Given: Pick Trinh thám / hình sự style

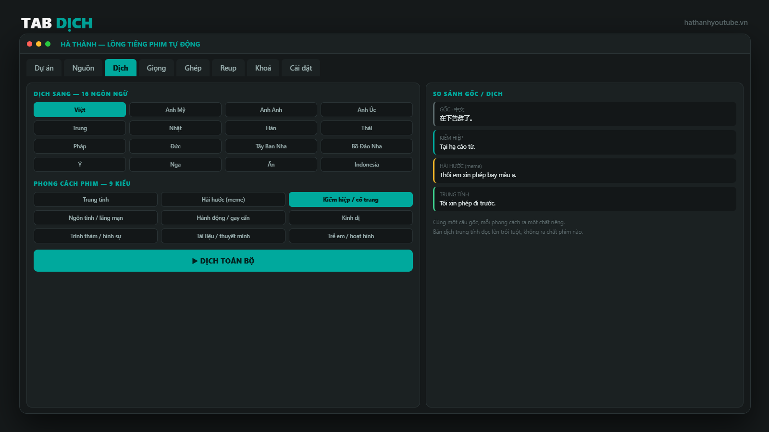Looking at the screenshot, I should [96, 236].
